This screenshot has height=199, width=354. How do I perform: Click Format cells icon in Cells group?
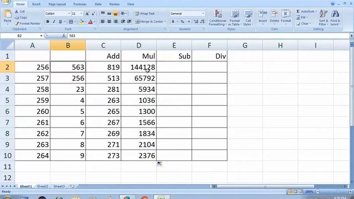tap(286, 13)
